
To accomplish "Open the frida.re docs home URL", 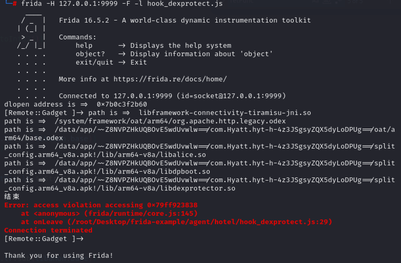I will (x=170, y=79).
